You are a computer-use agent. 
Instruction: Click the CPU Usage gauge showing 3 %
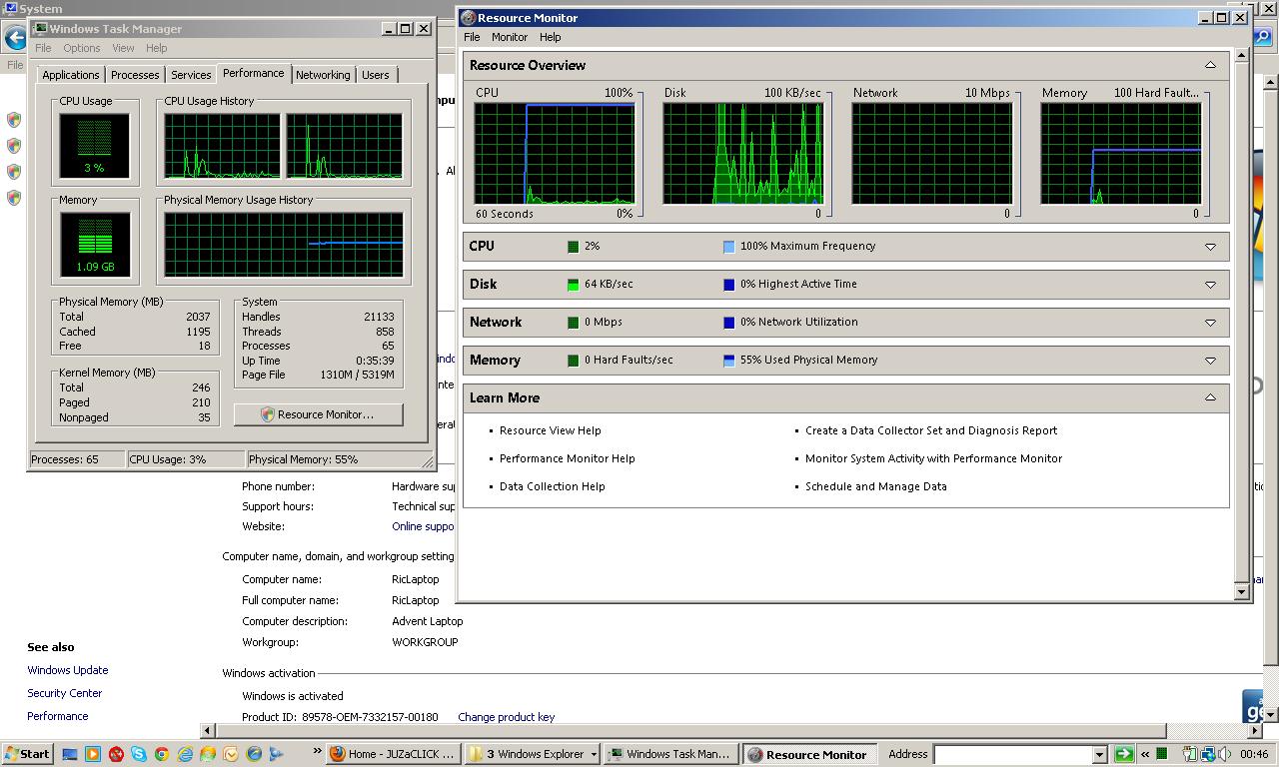click(94, 146)
